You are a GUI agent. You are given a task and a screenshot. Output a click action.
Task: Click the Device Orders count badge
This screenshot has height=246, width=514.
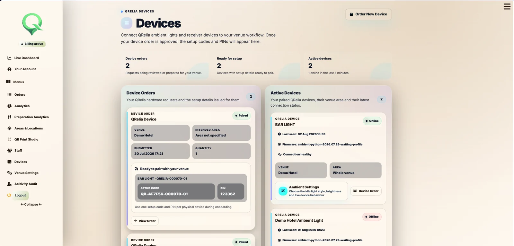[x=251, y=97]
